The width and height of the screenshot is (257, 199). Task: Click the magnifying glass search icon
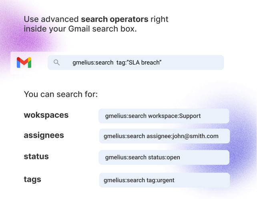(x=56, y=62)
